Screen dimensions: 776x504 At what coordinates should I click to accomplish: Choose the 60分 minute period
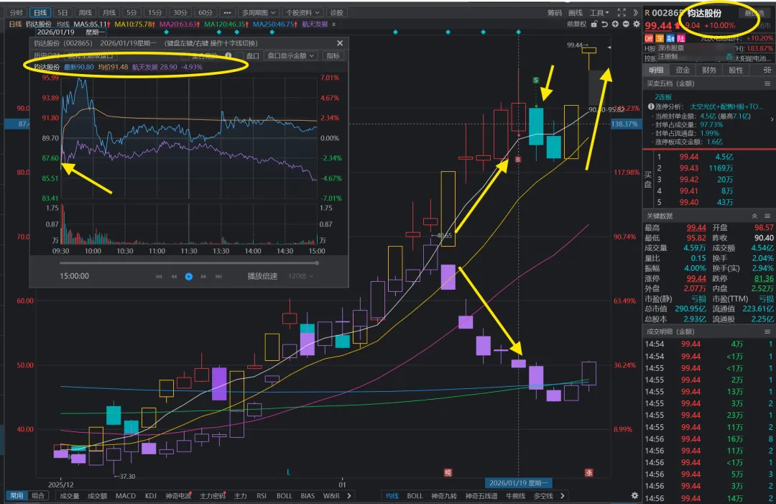point(206,12)
